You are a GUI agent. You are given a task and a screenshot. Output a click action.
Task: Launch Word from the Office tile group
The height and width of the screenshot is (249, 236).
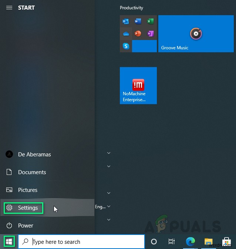click(138, 21)
